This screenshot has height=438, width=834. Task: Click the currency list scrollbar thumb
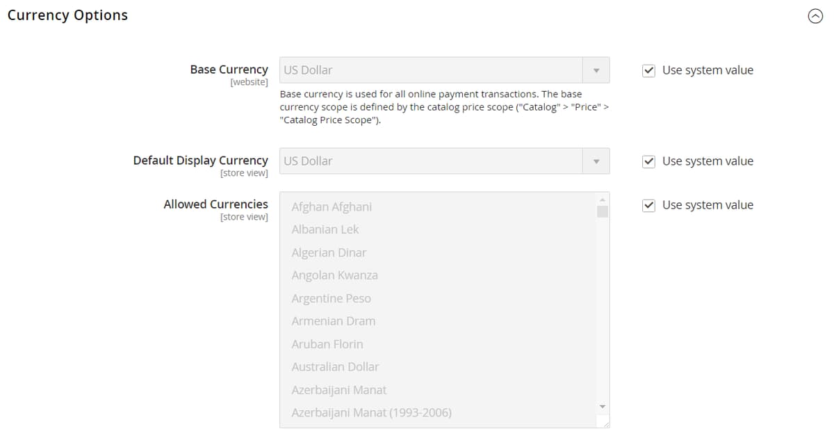(601, 209)
